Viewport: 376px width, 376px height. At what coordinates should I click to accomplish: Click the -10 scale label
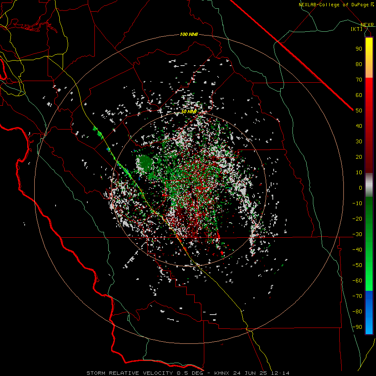click(x=357, y=203)
